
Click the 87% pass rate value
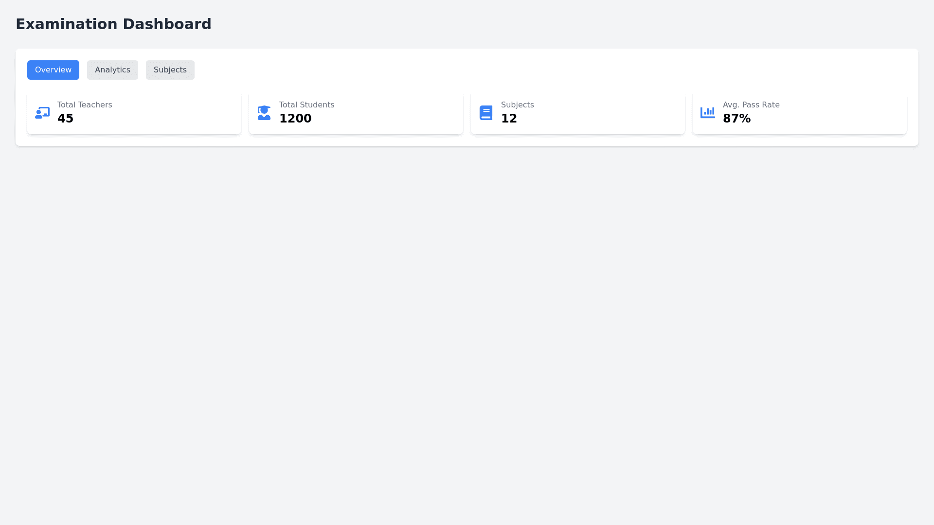coord(736,119)
